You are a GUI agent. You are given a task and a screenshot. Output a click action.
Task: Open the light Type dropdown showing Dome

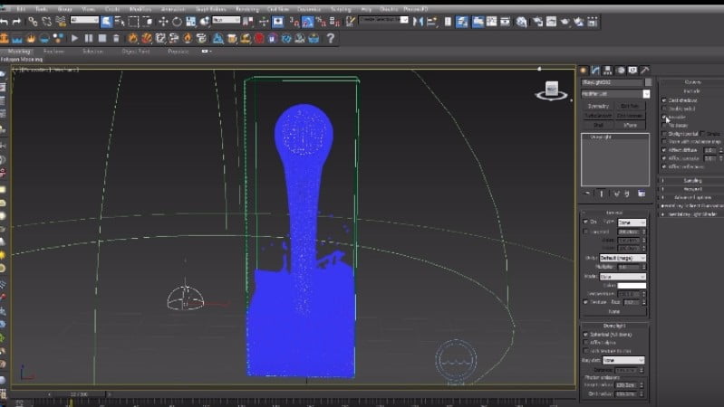(632, 222)
